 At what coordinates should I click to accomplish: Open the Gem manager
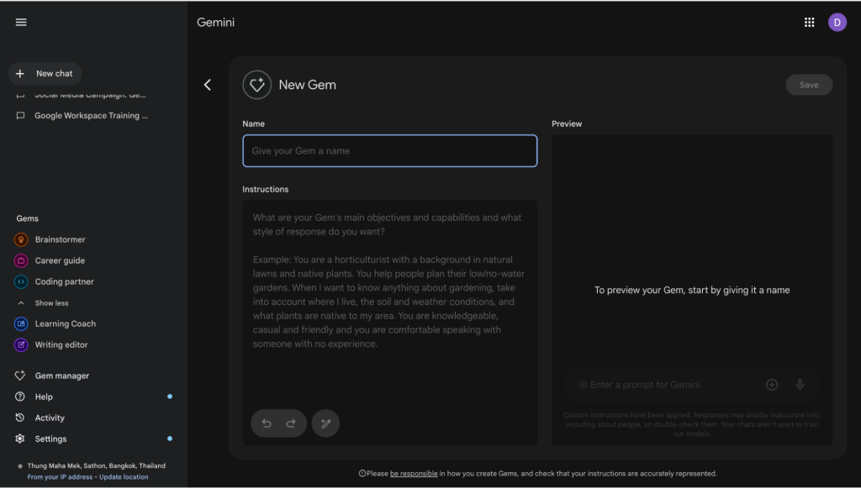62,375
